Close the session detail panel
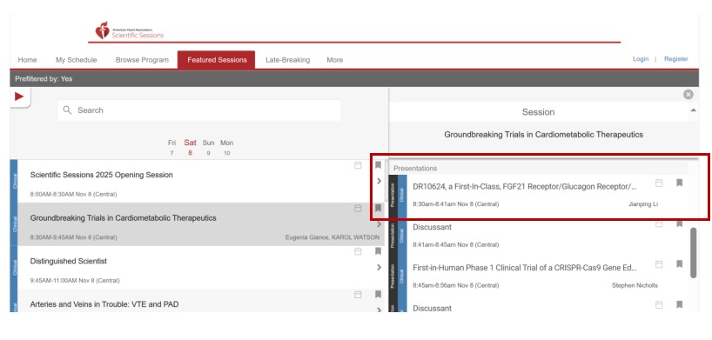Viewport: 712px width, 340px height. (688, 95)
